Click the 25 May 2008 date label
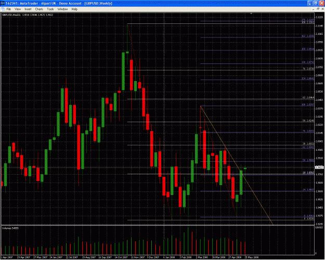This screenshot has height=260, width=325. 252,257
